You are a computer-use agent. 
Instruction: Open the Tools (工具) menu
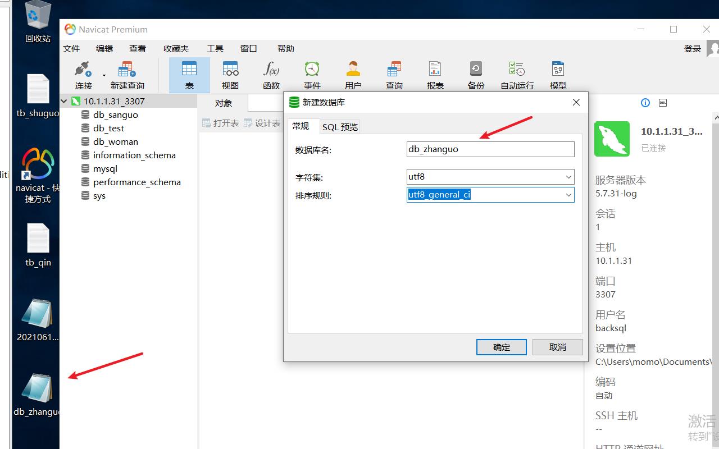(x=215, y=49)
